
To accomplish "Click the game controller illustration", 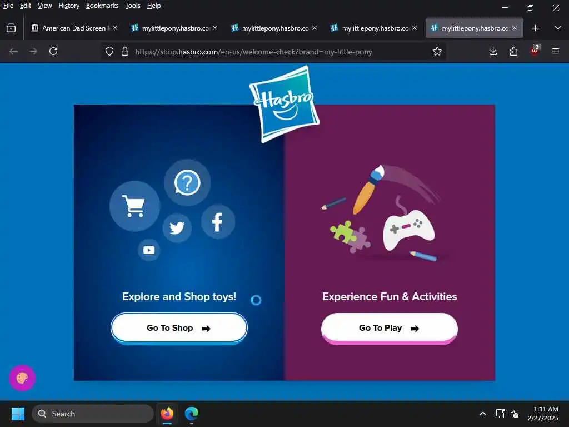I will (408, 230).
